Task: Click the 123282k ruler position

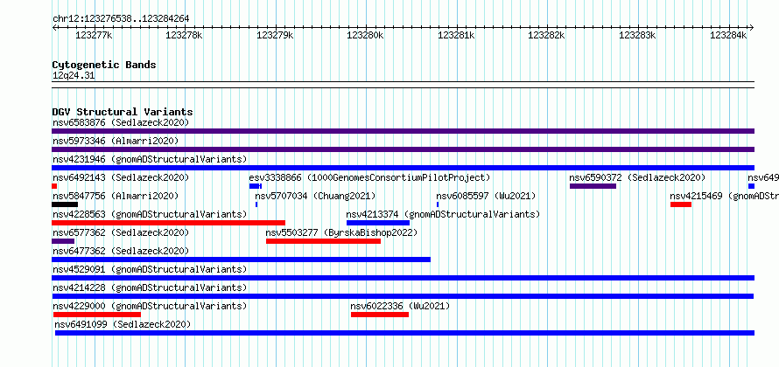Action: point(546,35)
